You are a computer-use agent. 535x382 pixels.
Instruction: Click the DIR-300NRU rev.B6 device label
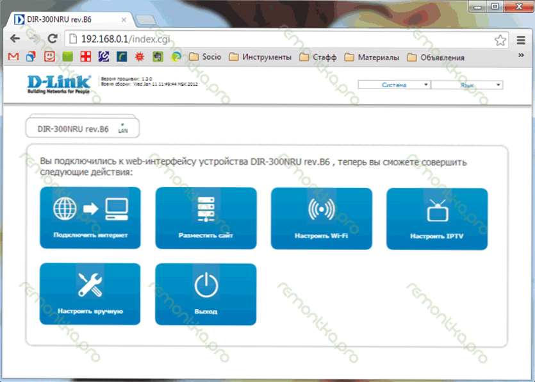(x=73, y=129)
